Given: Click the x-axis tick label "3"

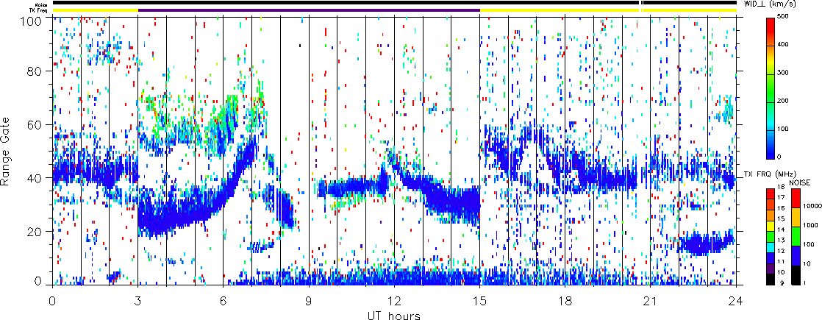Looking at the screenshot, I should (138, 299).
